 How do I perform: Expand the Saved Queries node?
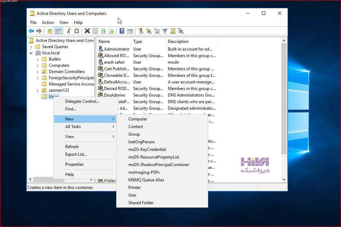pyautogui.click(x=31, y=47)
